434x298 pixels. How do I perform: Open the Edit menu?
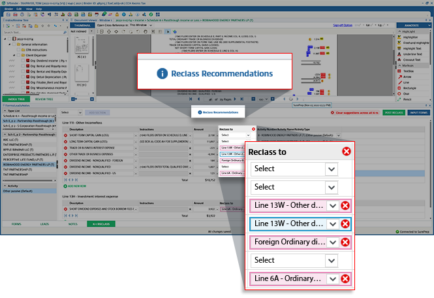[18, 9]
